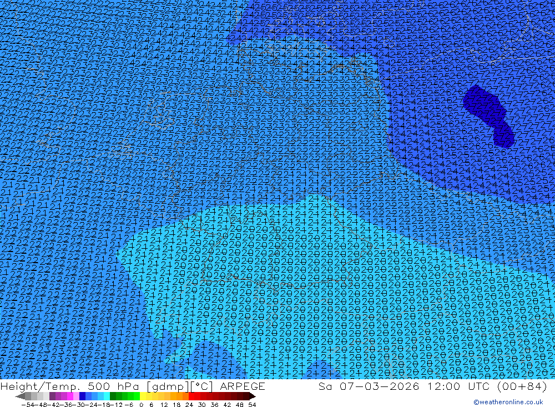Select the first yellow legend swatch

pos(143,396)
